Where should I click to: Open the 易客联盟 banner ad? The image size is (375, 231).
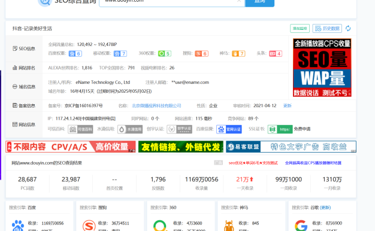(x=291, y=147)
